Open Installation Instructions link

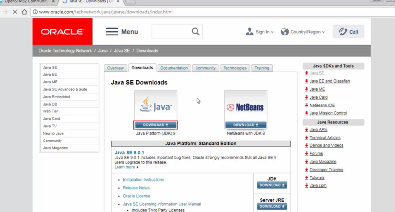point(144,180)
